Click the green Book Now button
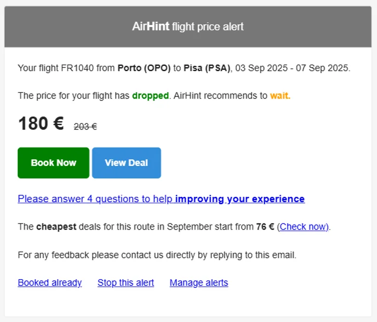The height and width of the screenshot is (322, 377). click(54, 163)
